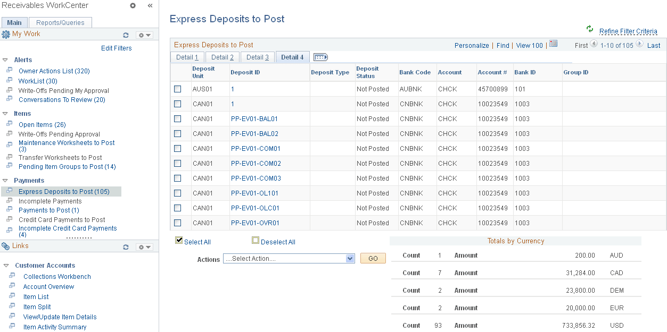Screen dimensions: 667x332
Task: Uncheck the Select All checkbox
Action: tap(179, 240)
